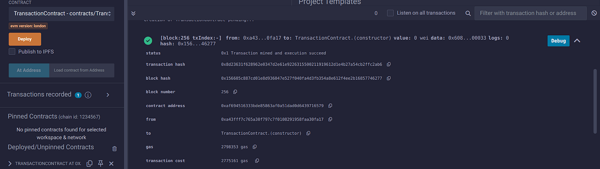The width and height of the screenshot is (600, 169).
Task: Open the Debug button for transaction
Action: tap(558, 41)
